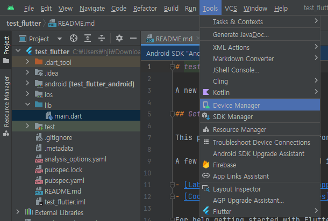Open Markdown Converter submenu

(x=260, y=58)
